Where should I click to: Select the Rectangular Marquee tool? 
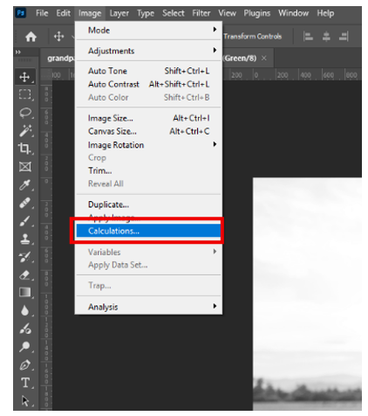pos(25,94)
